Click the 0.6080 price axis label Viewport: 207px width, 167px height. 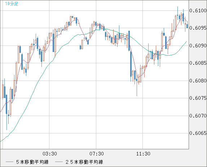(x=198, y=81)
